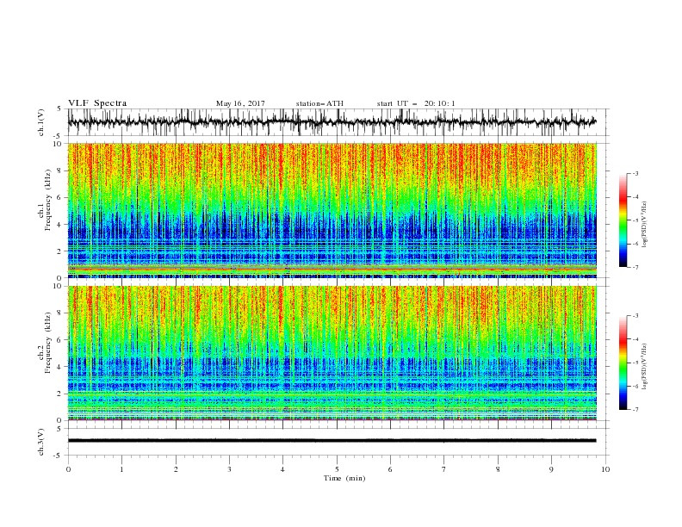Click the "6" kHz tick of ch.1 spectrogram
Image resolution: width=682 pixels, height=527 pixels.
(59, 197)
